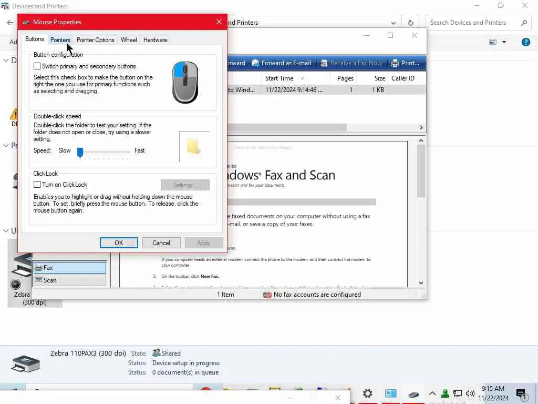Refresh the Devices and Printers view
Image resolution: width=538 pixels, height=404 pixels.
(410, 23)
